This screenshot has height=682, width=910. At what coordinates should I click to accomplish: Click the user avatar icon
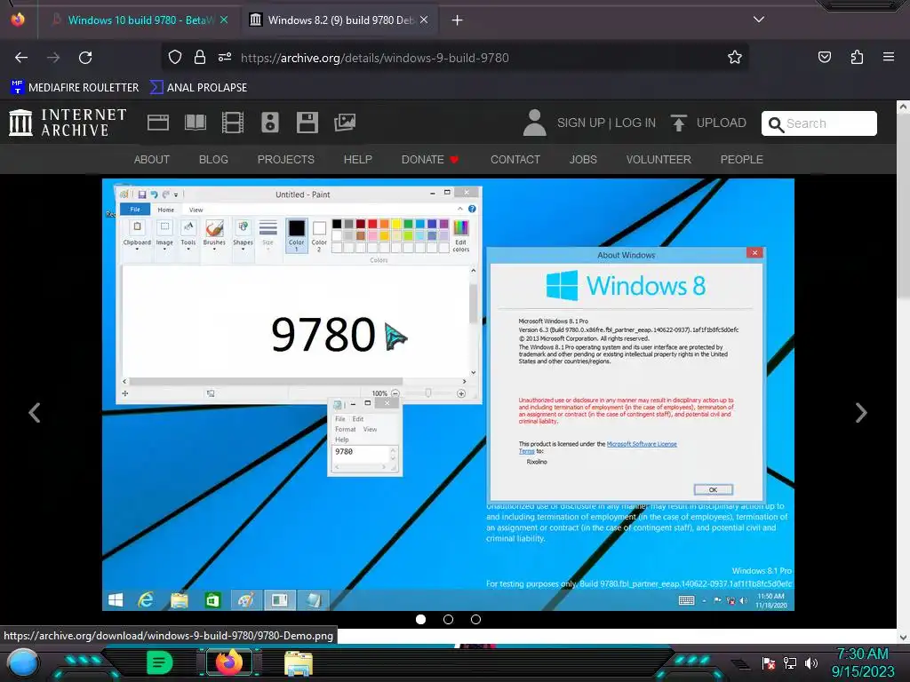534,123
